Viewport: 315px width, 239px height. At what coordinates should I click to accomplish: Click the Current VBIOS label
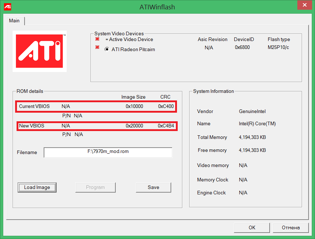34,106
